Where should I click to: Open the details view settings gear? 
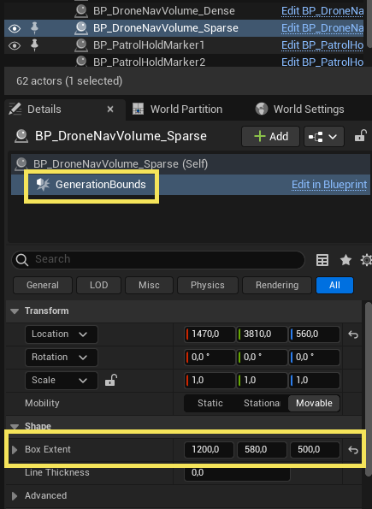coord(367,260)
